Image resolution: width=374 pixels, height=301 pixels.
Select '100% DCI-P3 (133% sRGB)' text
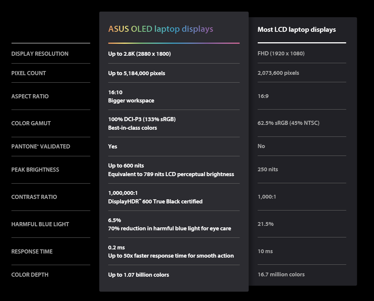point(142,119)
